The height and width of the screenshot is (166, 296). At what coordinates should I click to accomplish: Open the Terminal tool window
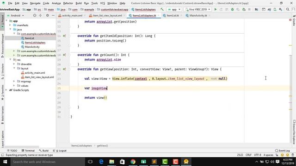pyautogui.click(x=28, y=151)
